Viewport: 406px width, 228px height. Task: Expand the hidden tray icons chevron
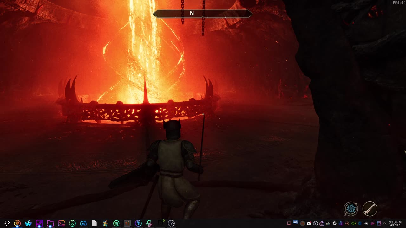coord(385,223)
